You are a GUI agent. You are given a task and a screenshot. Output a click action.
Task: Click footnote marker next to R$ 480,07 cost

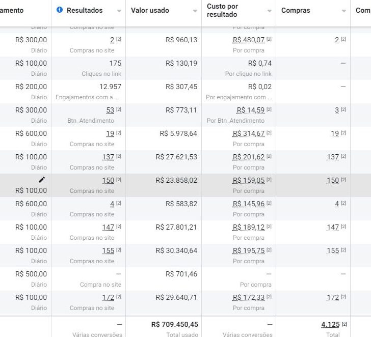tap(269, 40)
